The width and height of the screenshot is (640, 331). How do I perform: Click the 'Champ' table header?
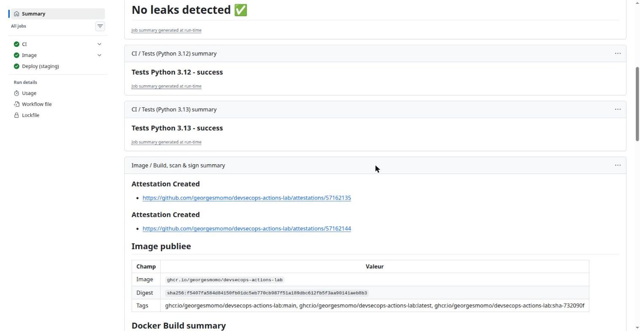[x=146, y=267]
